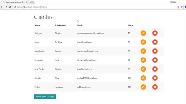Click the ADICIONAR CLIENTE button

45,97
